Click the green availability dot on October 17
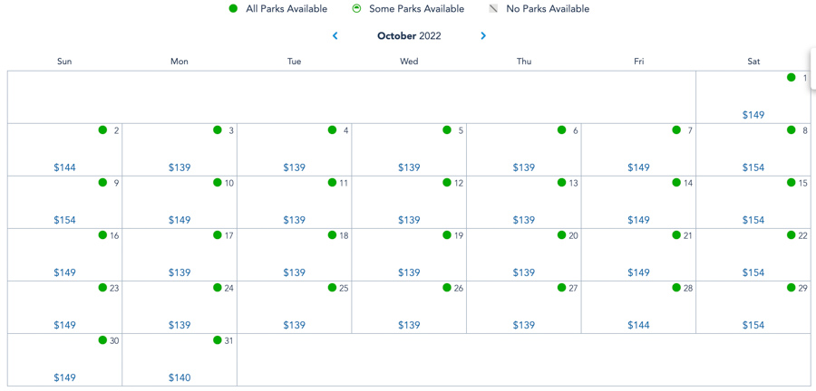The width and height of the screenshot is (816, 391). pyautogui.click(x=218, y=235)
